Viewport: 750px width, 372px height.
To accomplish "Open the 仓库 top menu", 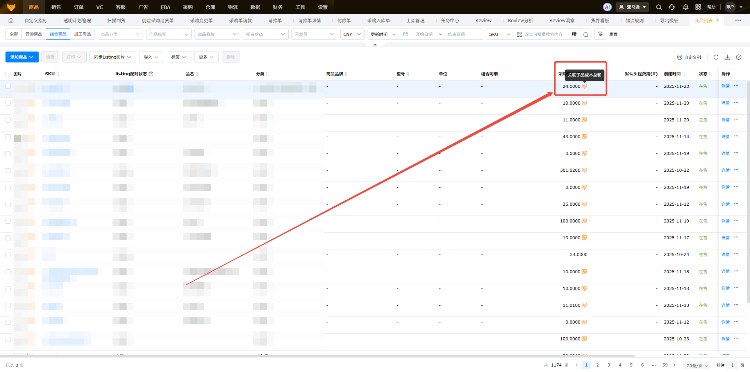I will point(211,7).
